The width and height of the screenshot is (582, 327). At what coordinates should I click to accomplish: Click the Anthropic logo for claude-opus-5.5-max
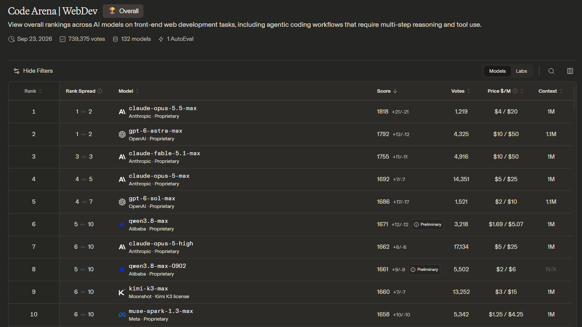point(122,112)
